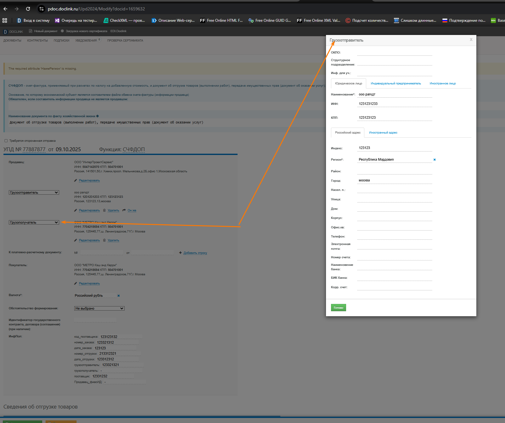Click the ОКПО input field
The width and height of the screenshot is (505, 423).
(395, 53)
